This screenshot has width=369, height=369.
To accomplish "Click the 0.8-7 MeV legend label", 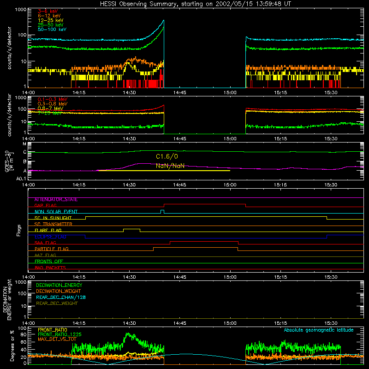I will 50,108.
